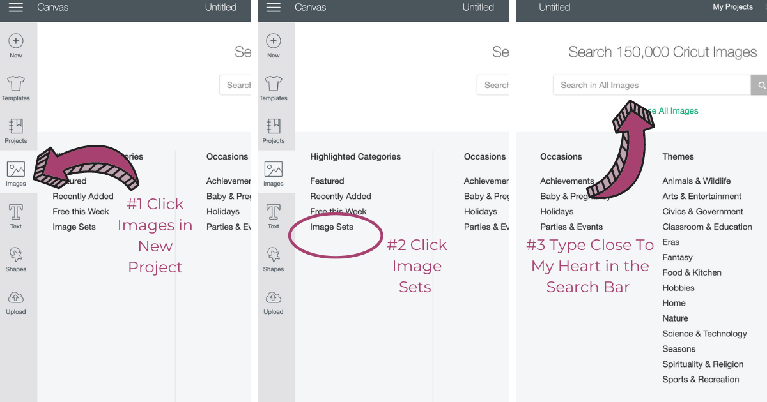Image resolution: width=767 pixels, height=402 pixels.
Task: Open Featured category in step 2 screenshot
Action: (x=327, y=181)
